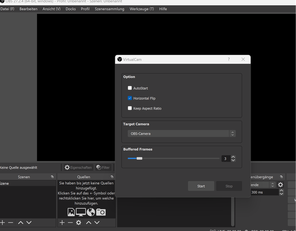Open the Hilfe menu
The image size is (296, 231).
pyautogui.click(x=163, y=9)
